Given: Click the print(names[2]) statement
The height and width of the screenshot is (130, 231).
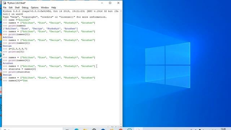Looking at the screenshot, I should 19,43.
